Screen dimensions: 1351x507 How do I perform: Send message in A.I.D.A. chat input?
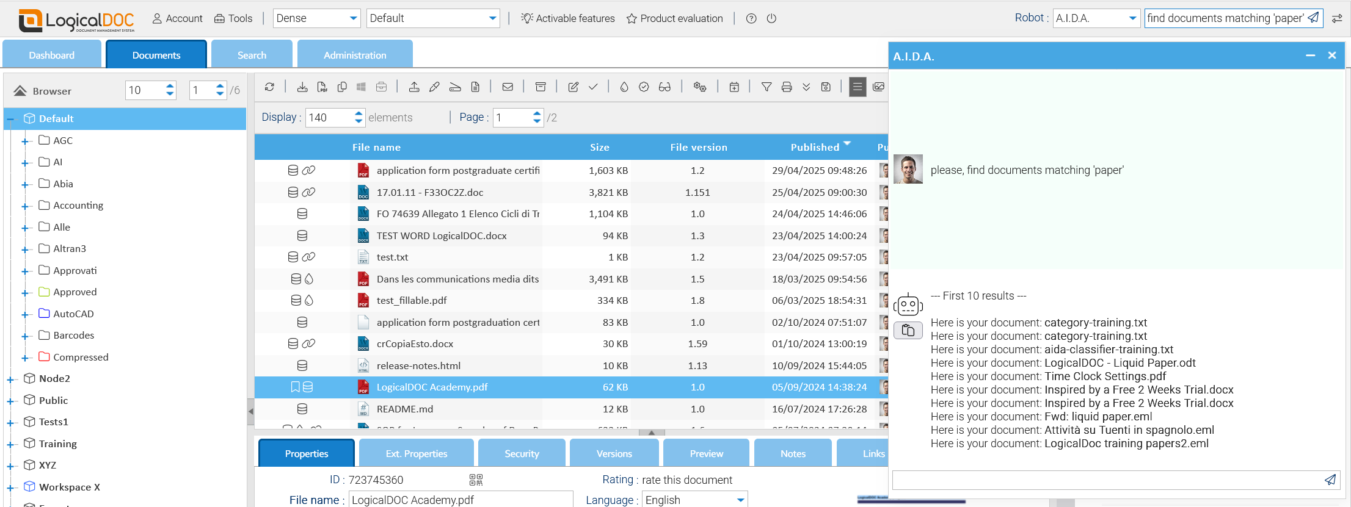1330,480
